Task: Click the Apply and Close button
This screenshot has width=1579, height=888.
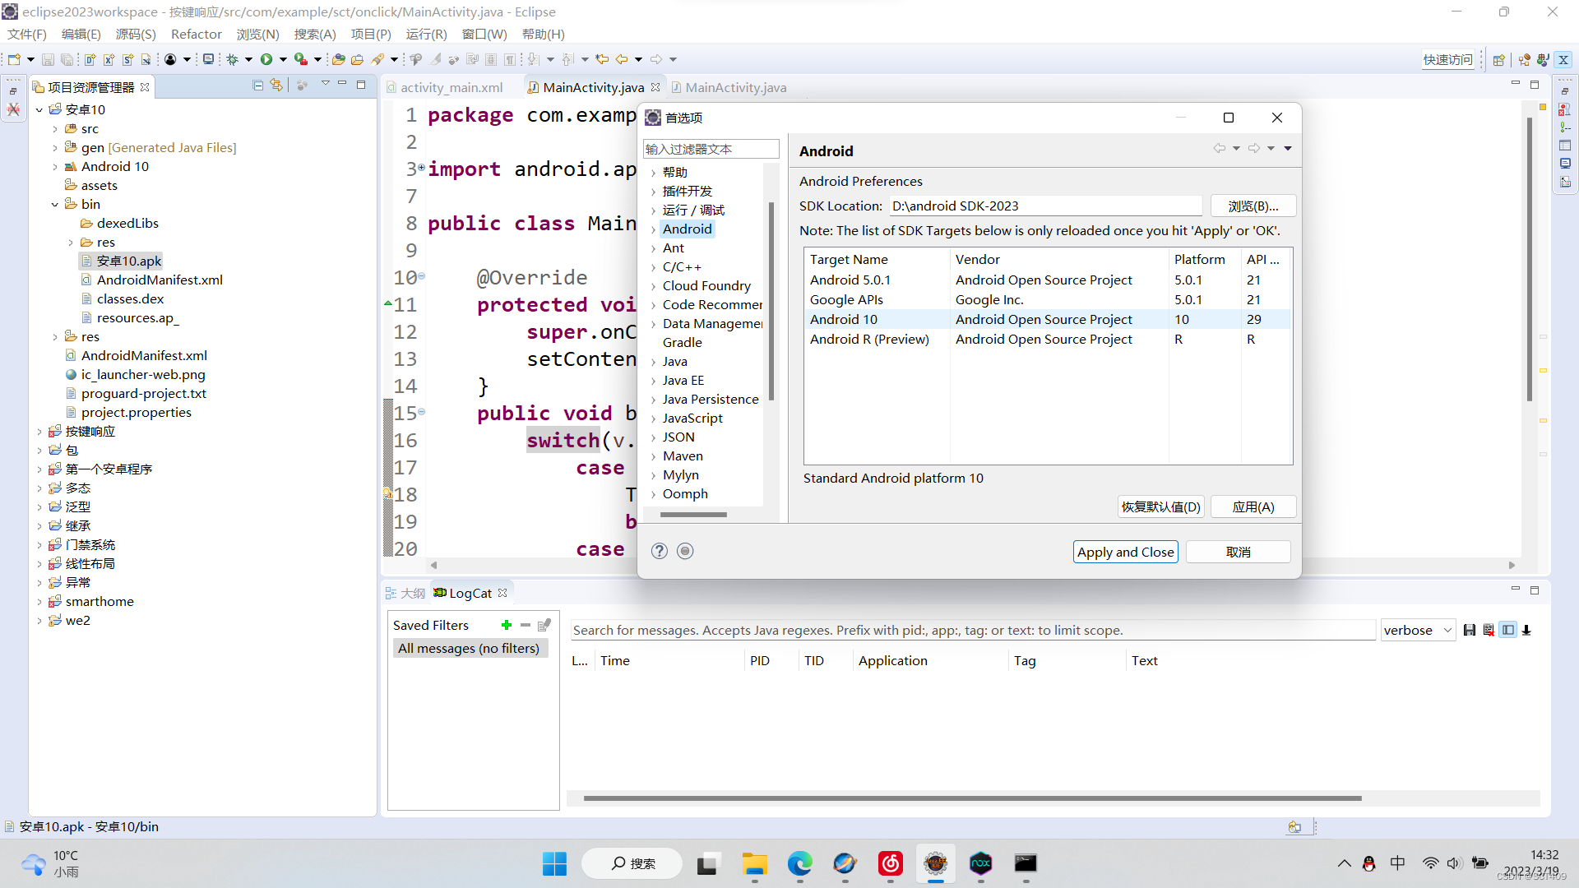Action: [1125, 553]
